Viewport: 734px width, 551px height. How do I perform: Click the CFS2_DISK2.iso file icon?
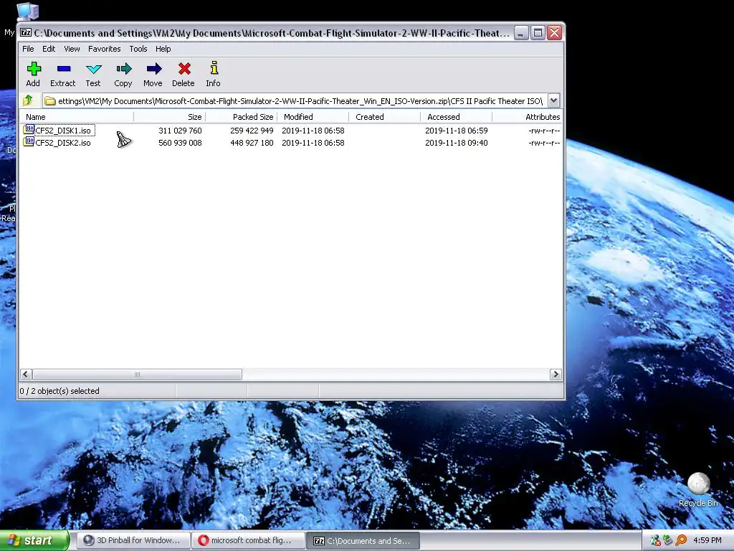(x=29, y=141)
